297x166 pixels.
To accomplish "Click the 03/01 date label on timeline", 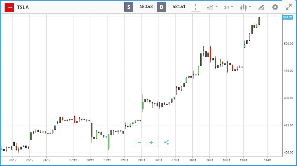I will point(141,160).
